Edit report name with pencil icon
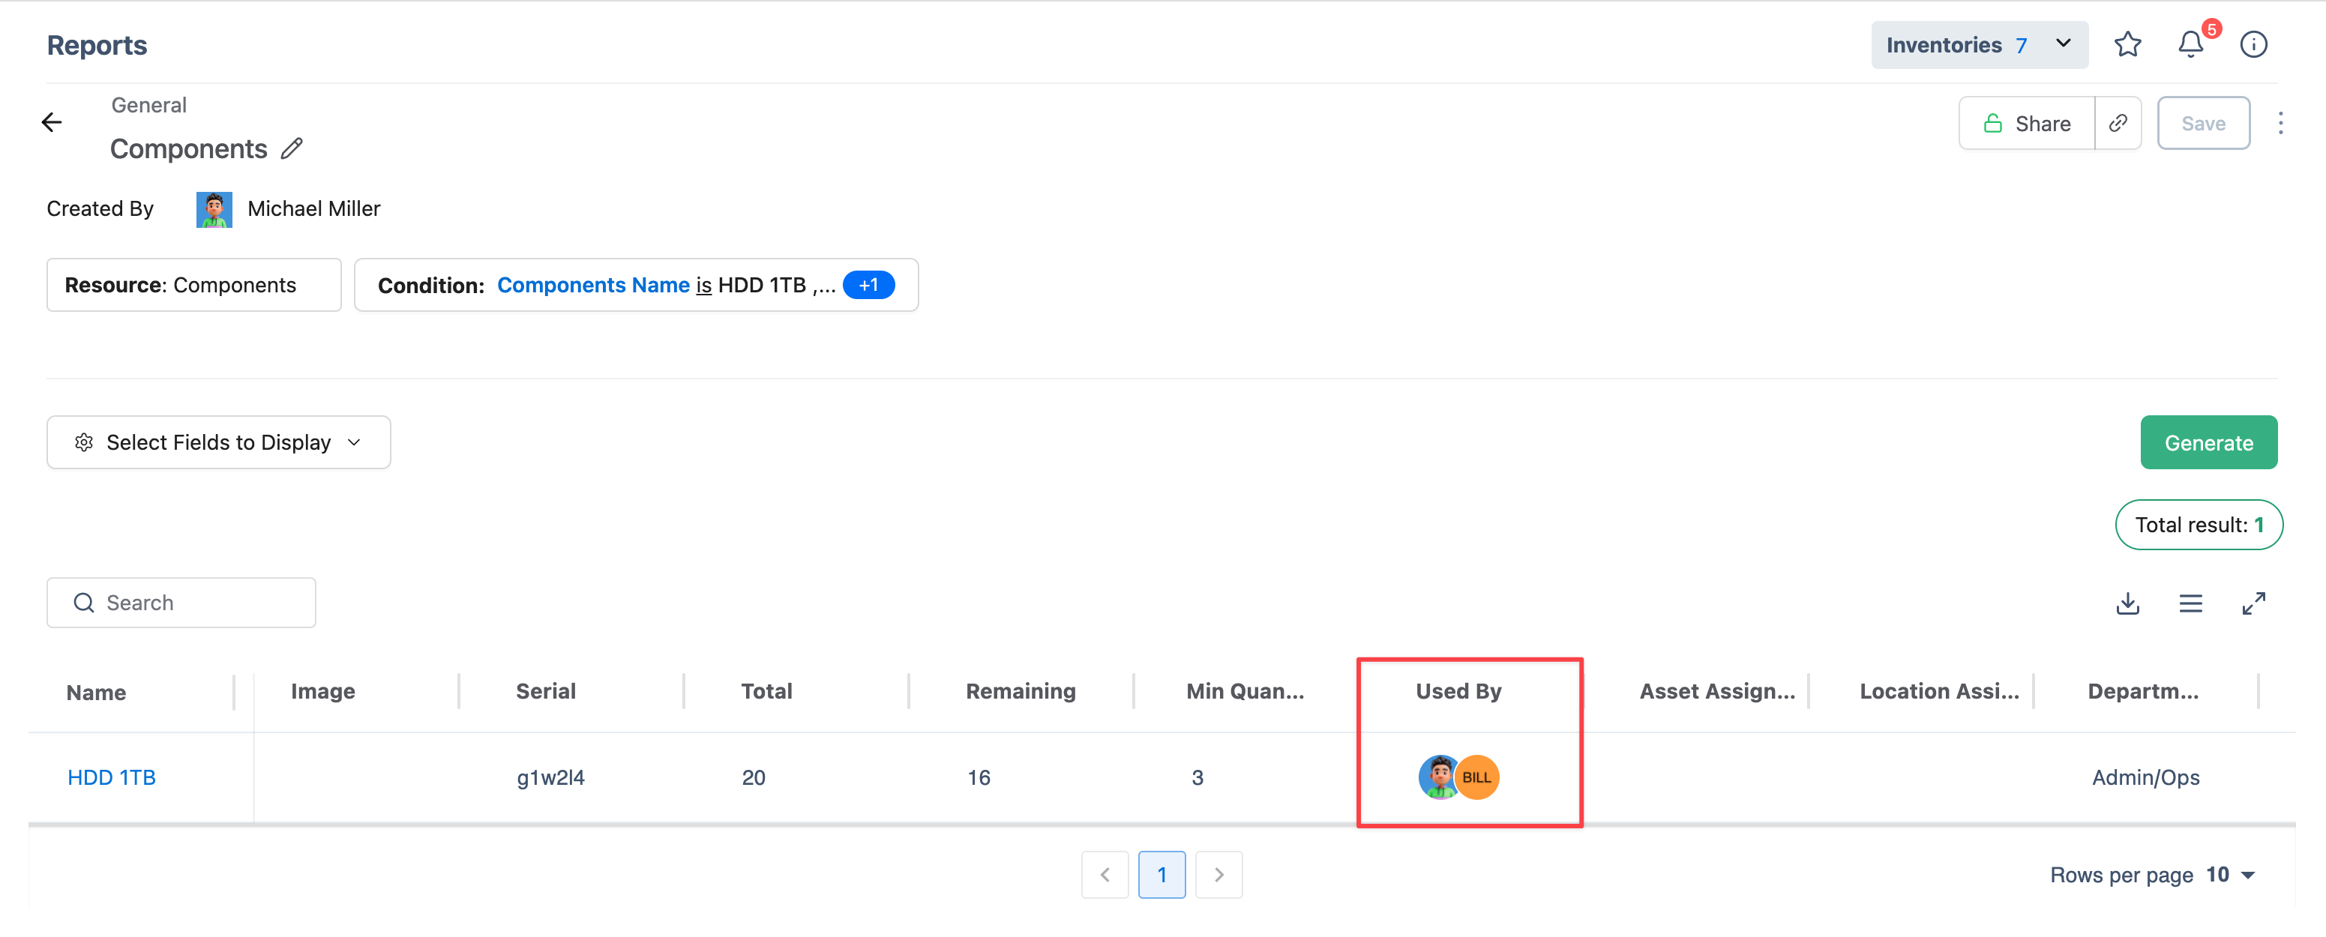 tap(292, 149)
